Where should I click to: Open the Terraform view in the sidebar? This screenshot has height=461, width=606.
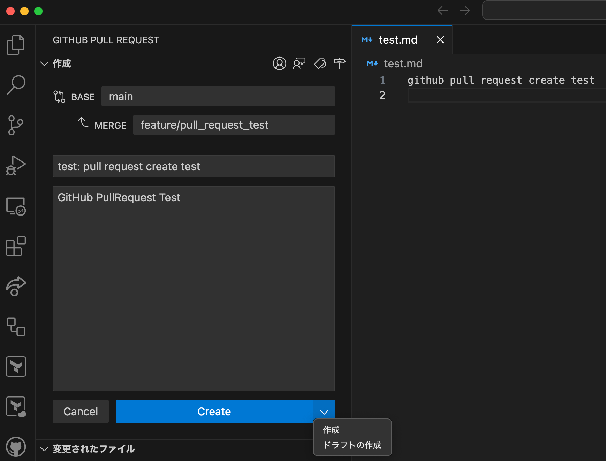coord(16,366)
